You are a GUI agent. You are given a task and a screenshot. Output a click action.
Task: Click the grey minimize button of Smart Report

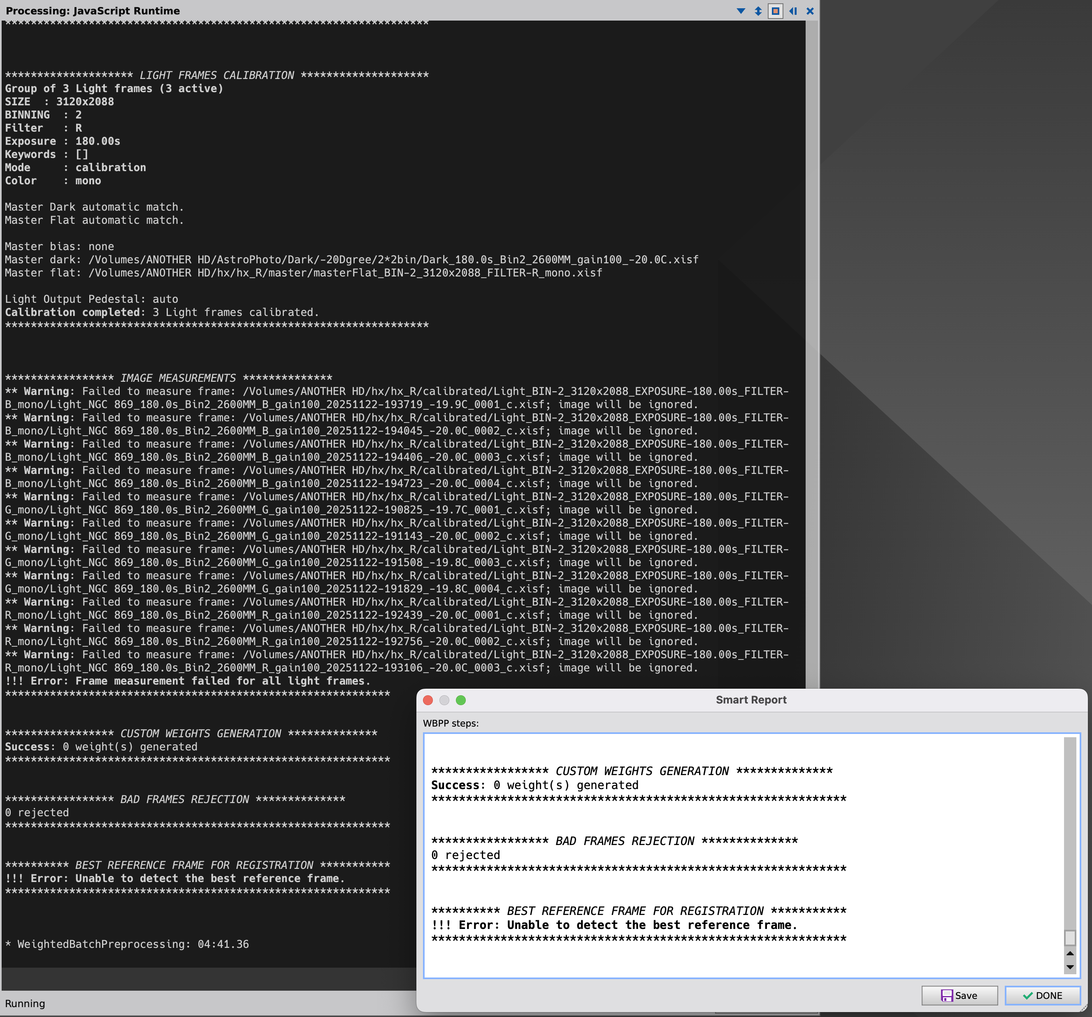point(444,700)
